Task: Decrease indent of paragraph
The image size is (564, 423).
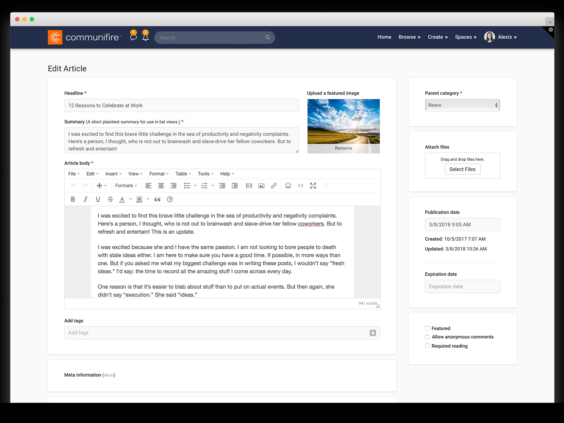Action: coord(222,185)
